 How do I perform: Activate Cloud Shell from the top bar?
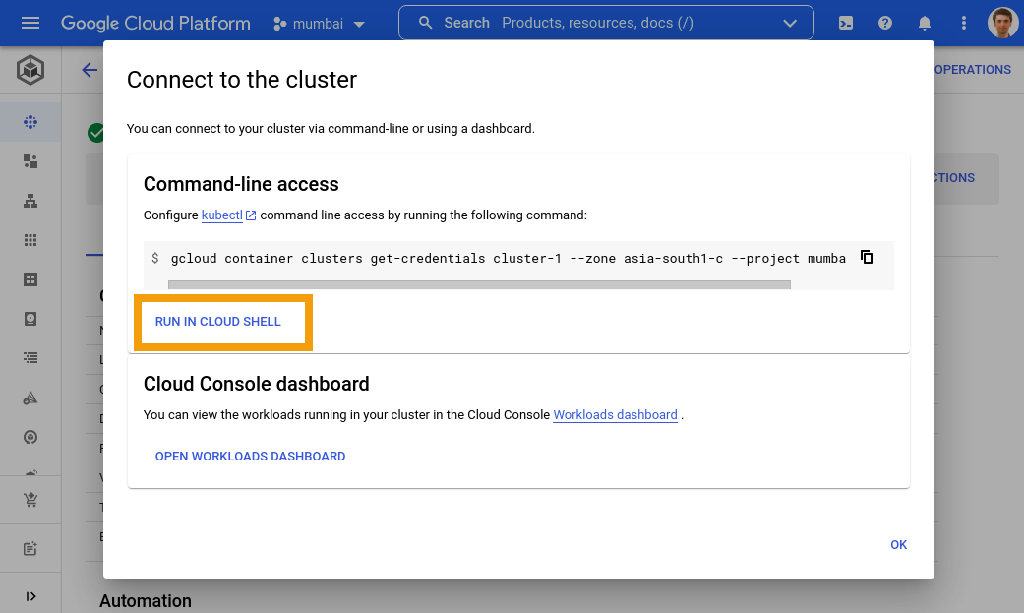pos(846,23)
